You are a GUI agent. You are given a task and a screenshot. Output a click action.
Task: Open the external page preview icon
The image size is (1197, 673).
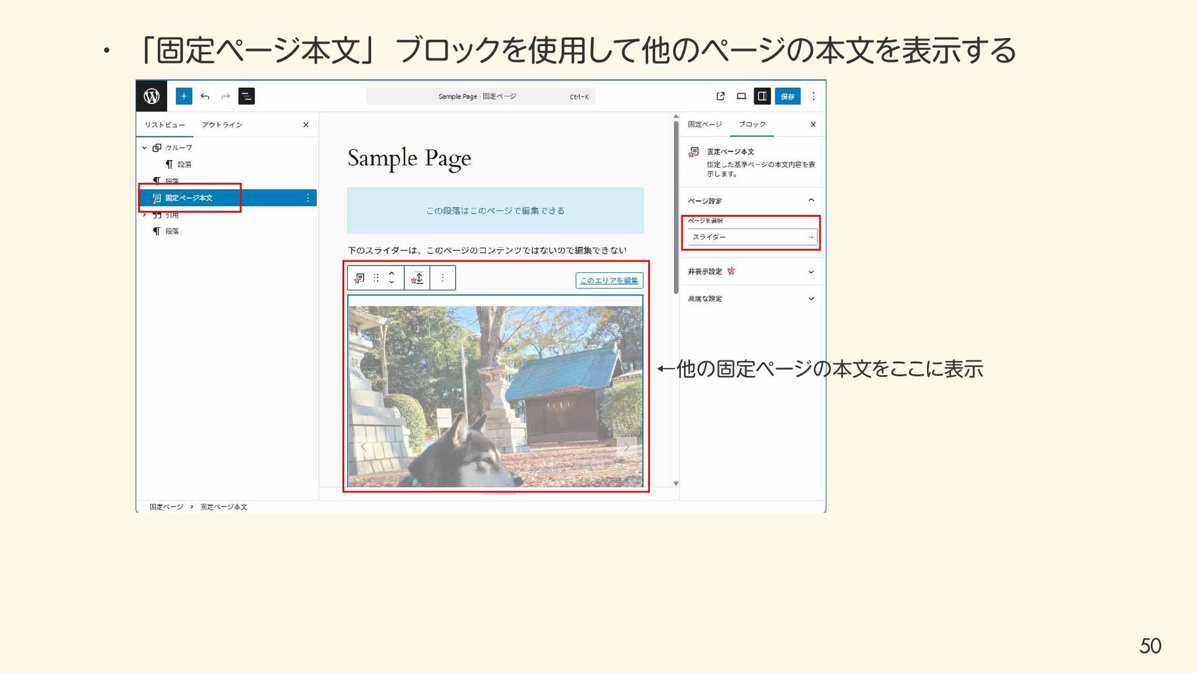tap(720, 96)
